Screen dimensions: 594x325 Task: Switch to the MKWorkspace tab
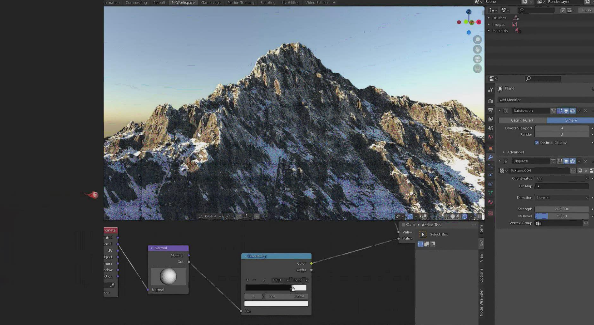tap(183, 2)
